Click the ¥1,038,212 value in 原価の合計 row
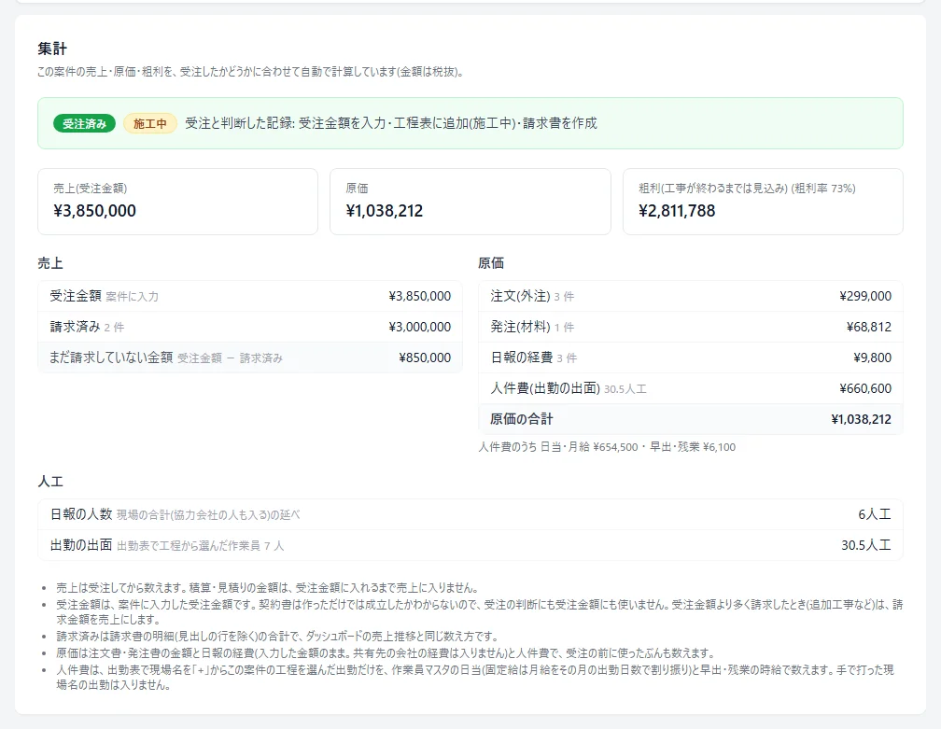The height and width of the screenshot is (729, 941). pyautogui.click(x=861, y=419)
